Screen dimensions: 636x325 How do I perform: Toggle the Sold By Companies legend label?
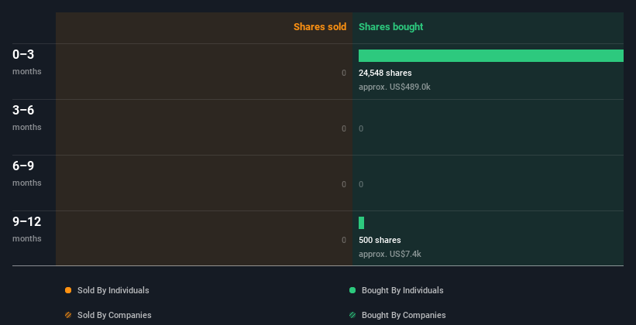[115, 315]
